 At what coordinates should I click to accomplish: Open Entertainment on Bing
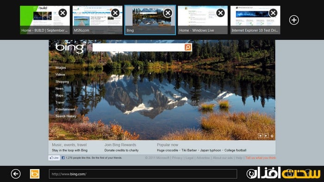[65, 109]
